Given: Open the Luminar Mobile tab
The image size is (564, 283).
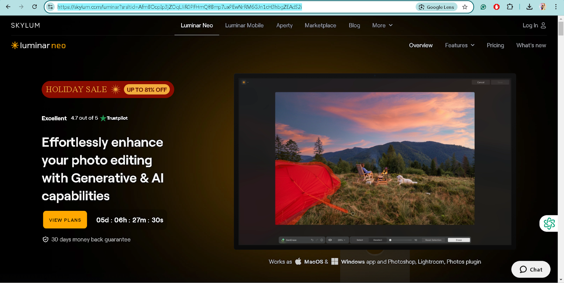Looking at the screenshot, I should click(x=244, y=25).
